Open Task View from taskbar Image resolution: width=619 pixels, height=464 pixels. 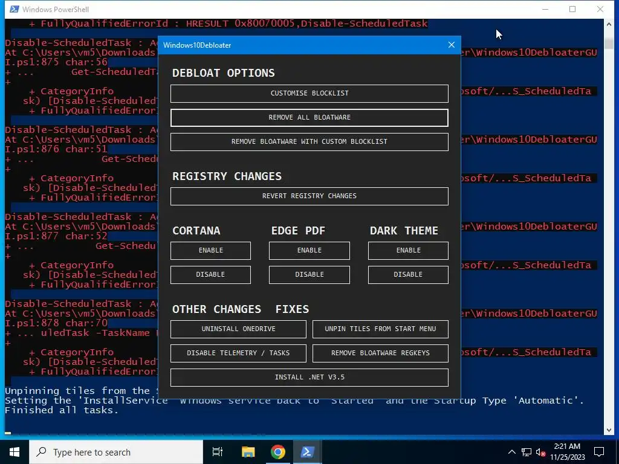[x=218, y=452]
